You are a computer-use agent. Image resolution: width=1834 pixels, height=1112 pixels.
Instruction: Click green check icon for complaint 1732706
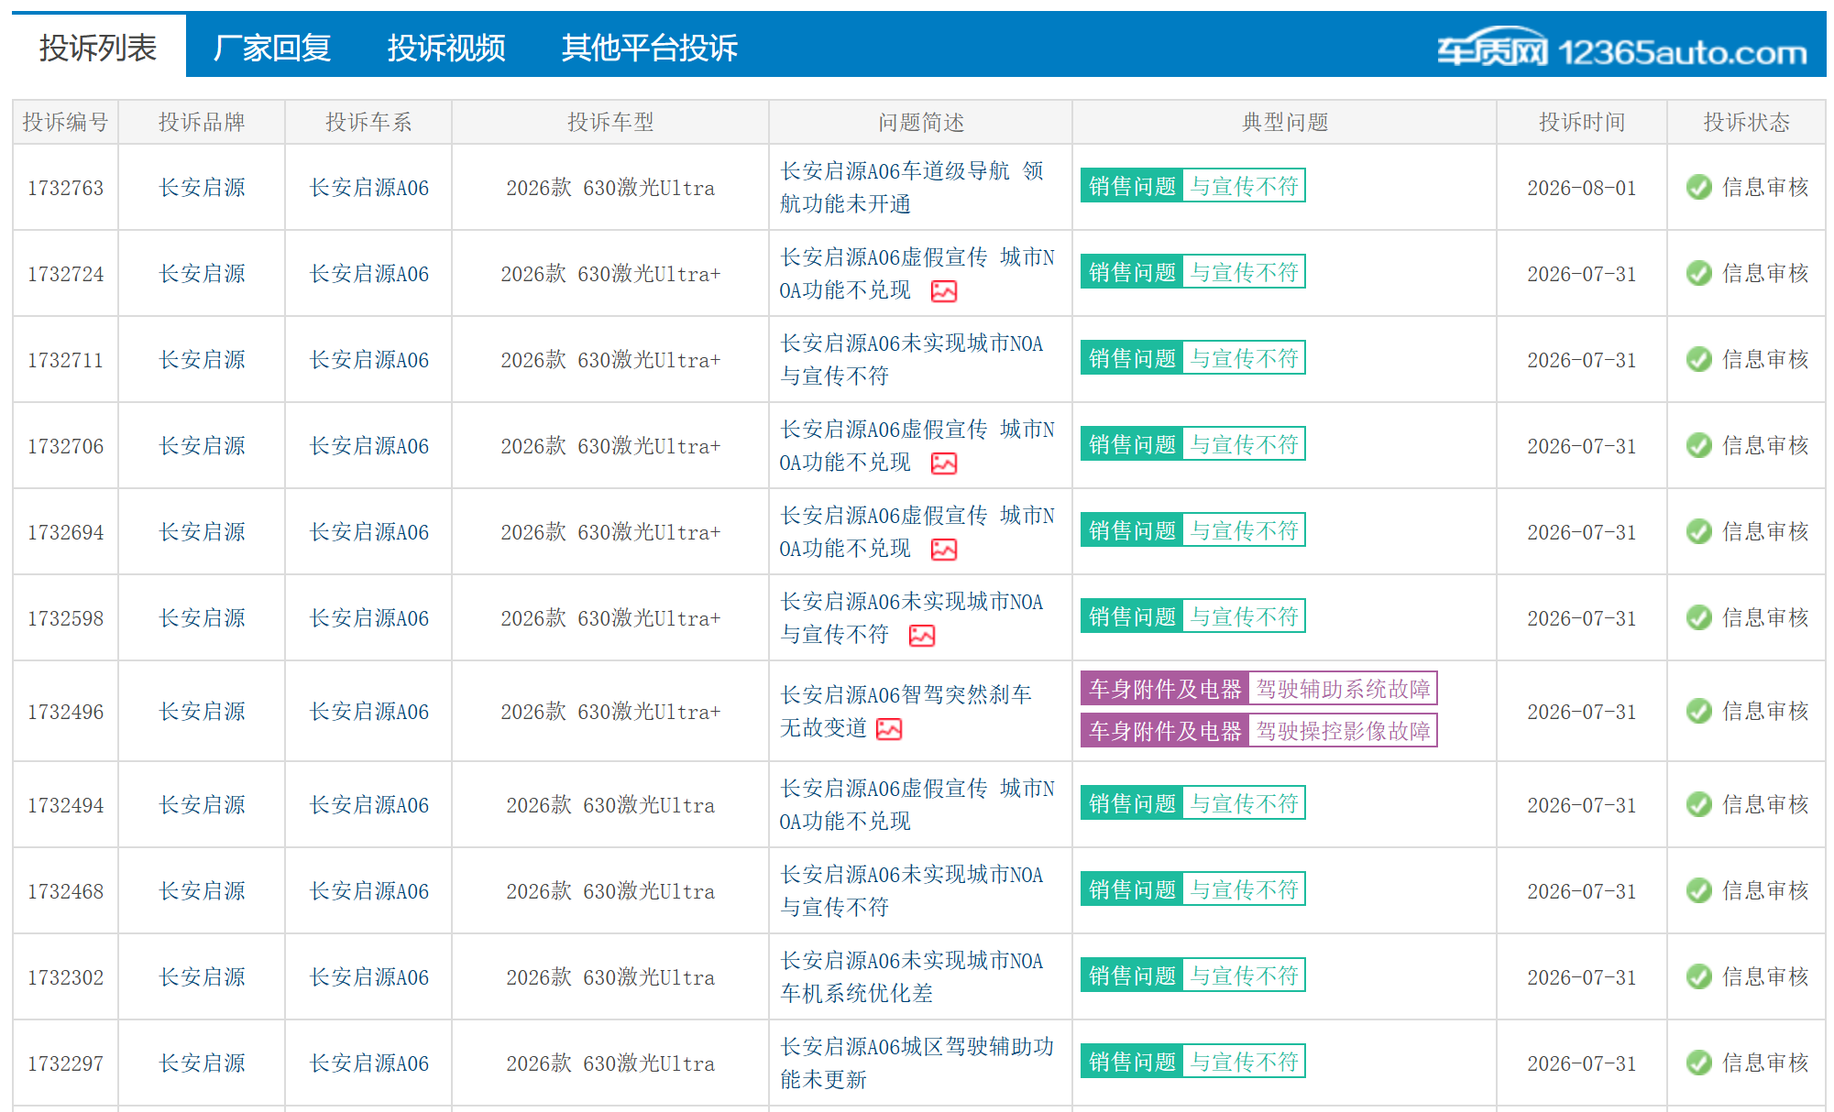tap(1698, 445)
